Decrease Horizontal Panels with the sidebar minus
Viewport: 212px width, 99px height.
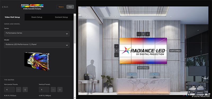tap(19, 89)
